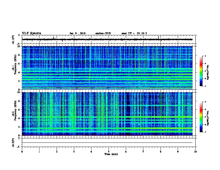220x170 pixels.
Task: Click the ch.2 spectrogram panel
Action: pos(107,114)
